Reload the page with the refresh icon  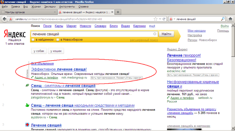click(164, 19)
